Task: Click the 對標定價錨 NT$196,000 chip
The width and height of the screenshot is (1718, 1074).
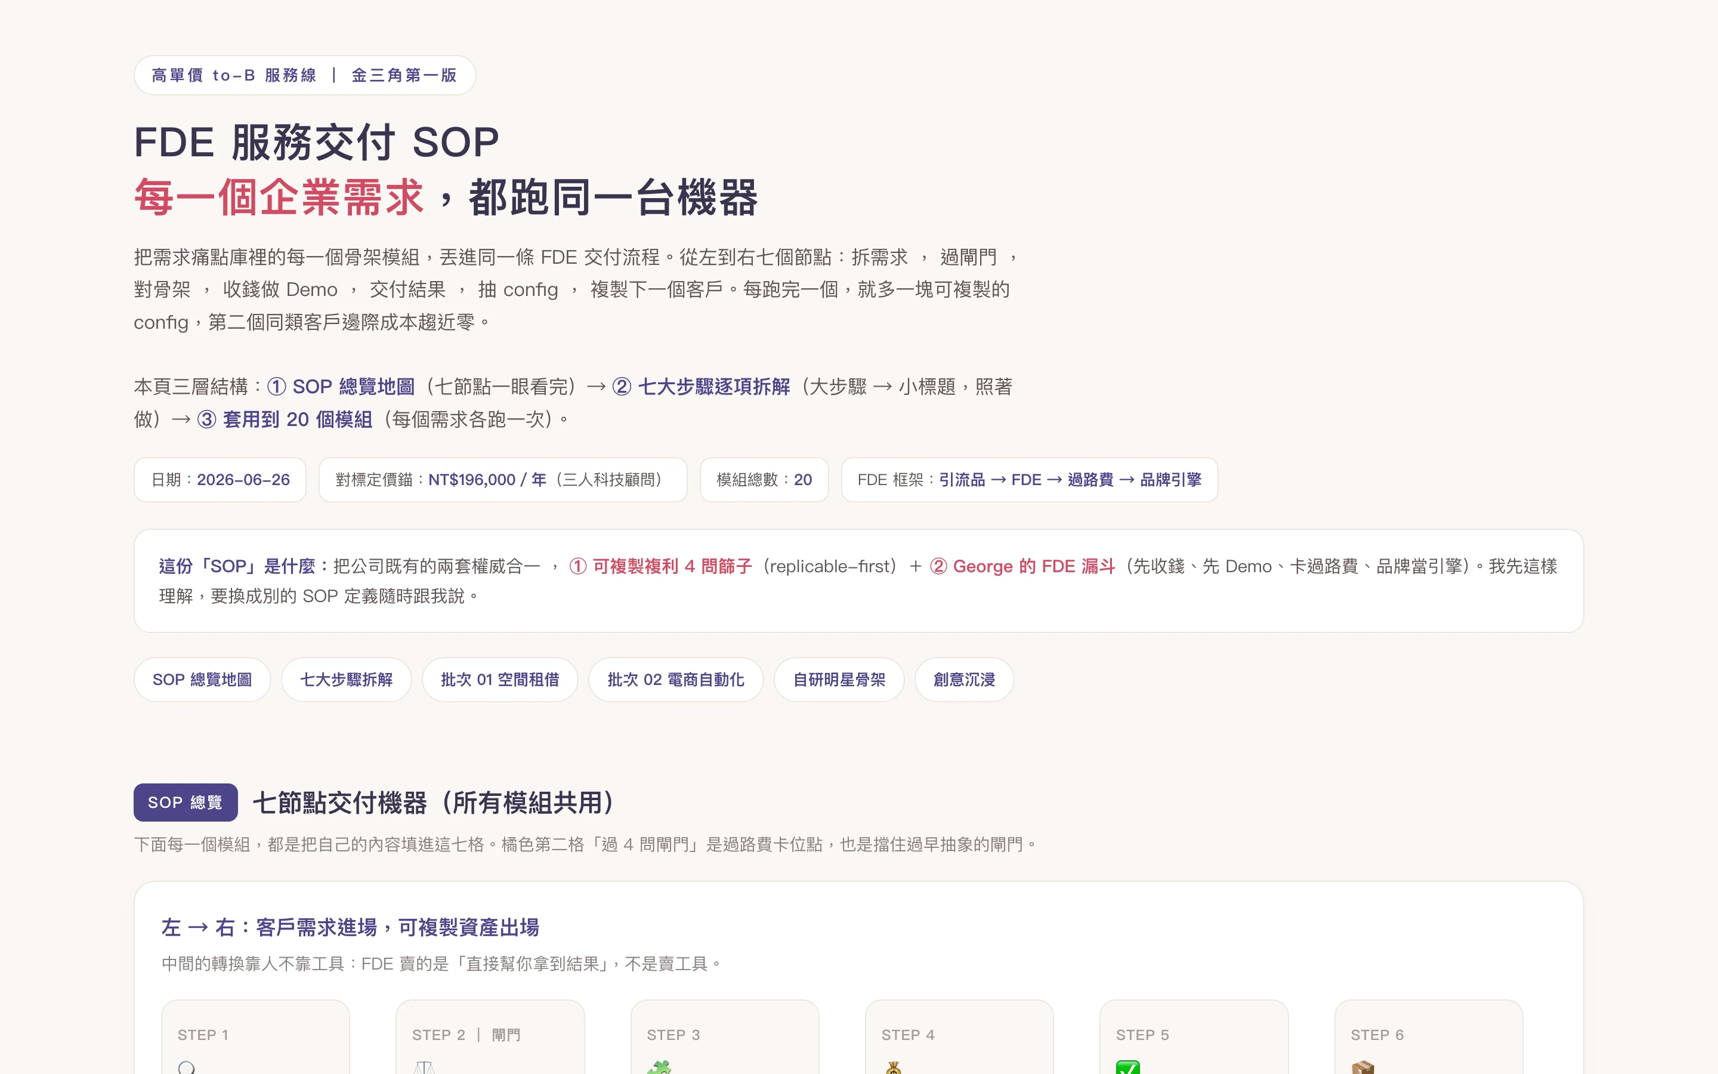Action: click(503, 480)
